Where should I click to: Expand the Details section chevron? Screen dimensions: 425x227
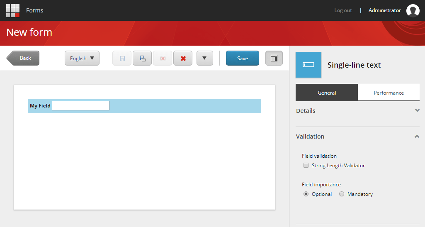coord(417,110)
